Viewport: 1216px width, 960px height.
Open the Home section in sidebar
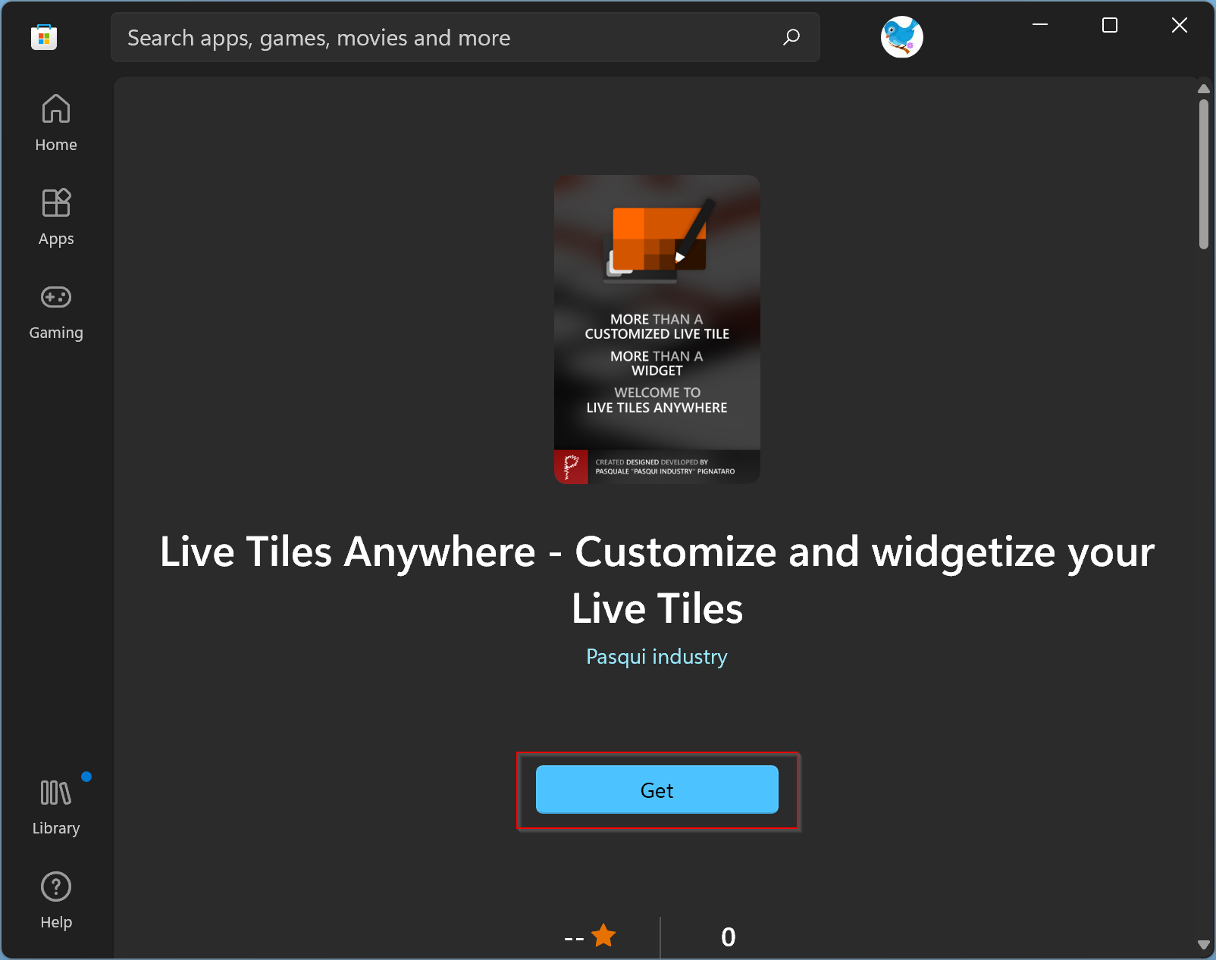click(x=56, y=123)
